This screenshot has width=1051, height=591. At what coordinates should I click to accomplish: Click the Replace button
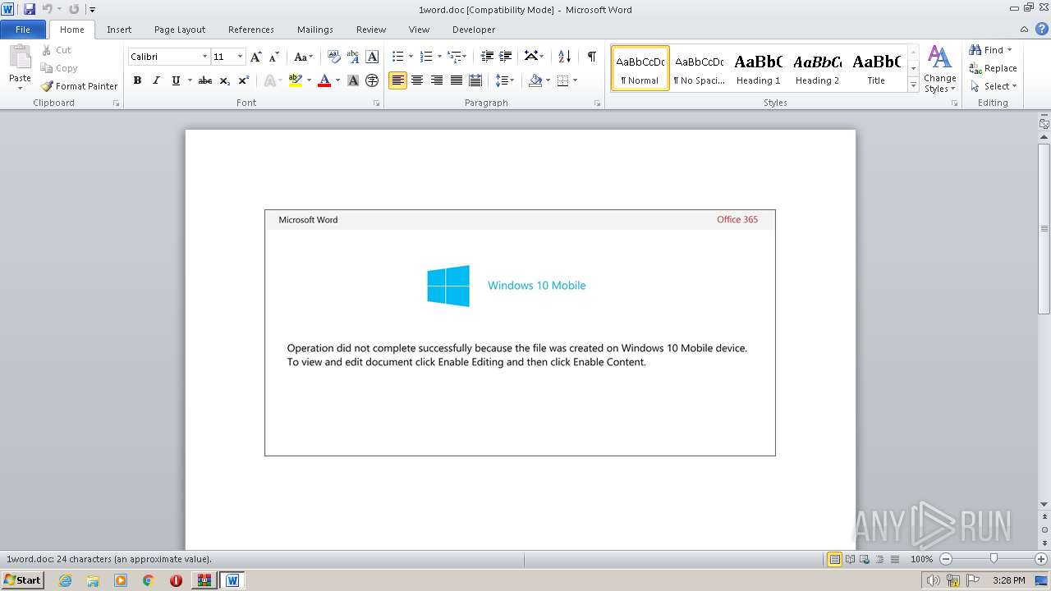(x=993, y=68)
